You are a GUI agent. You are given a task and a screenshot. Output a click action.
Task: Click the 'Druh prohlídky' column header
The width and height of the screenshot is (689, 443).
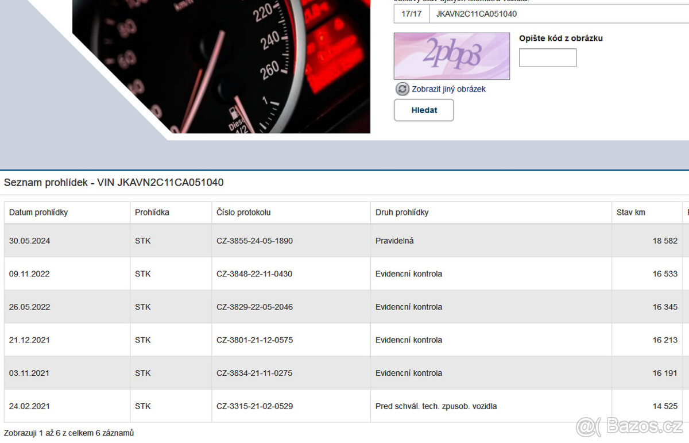(x=402, y=213)
